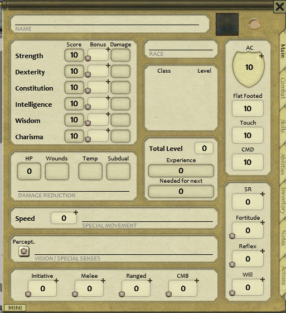This screenshot has width=286, height=313.
Task: Select the character portrait box
Action: 227,24
